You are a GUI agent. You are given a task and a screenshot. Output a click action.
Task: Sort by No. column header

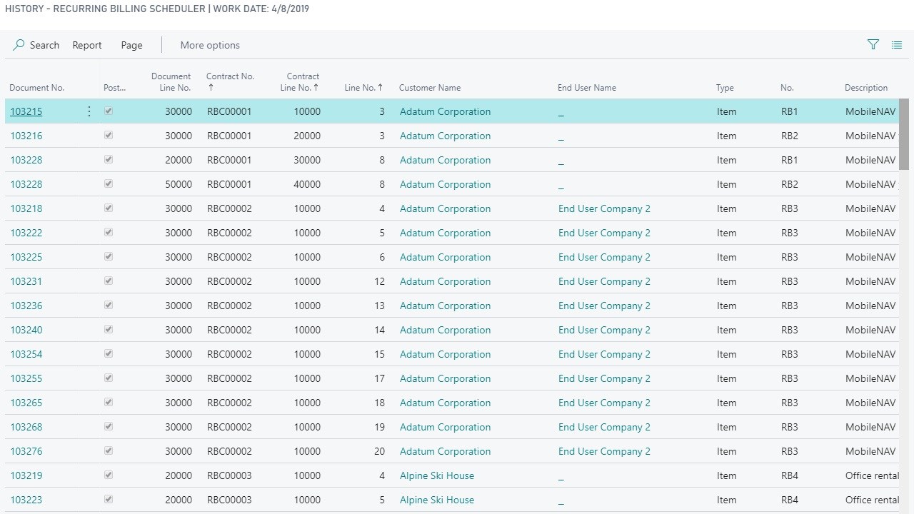[787, 88]
